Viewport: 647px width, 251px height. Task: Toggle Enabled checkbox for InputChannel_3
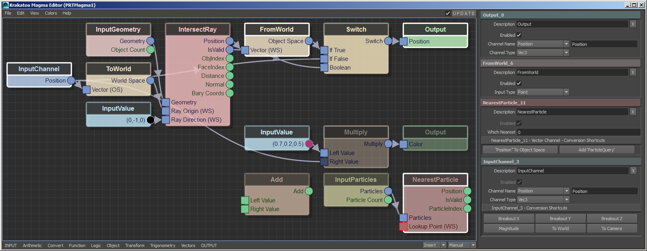pyautogui.click(x=519, y=182)
